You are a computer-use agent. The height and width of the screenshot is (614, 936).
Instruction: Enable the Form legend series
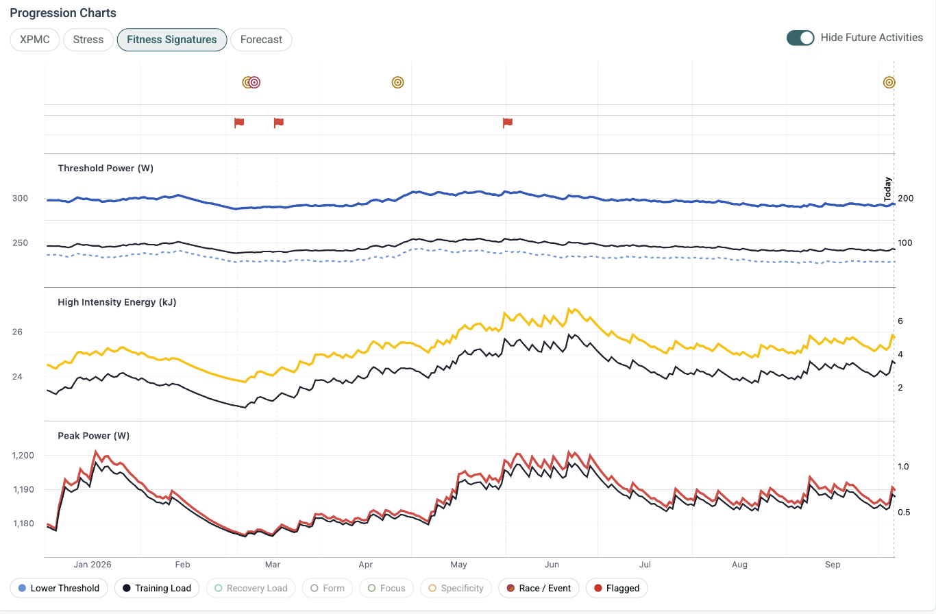[x=328, y=588]
